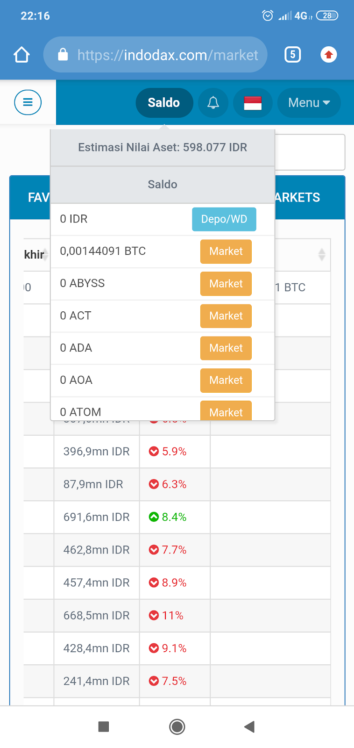Click the Depo/WD button for IDR
This screenshot has width=354, height=748.
click(x=224, y=219)
